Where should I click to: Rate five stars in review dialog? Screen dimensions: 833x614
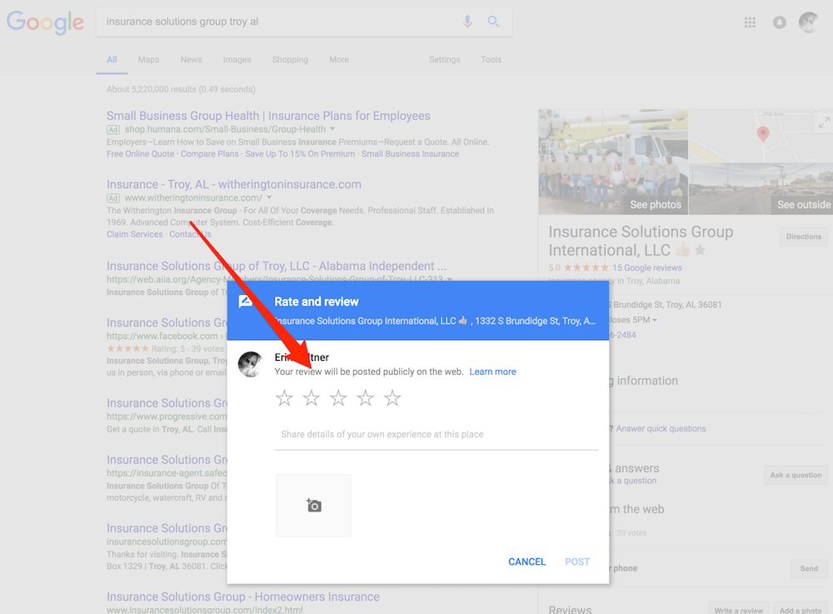(x=392, y=398)
